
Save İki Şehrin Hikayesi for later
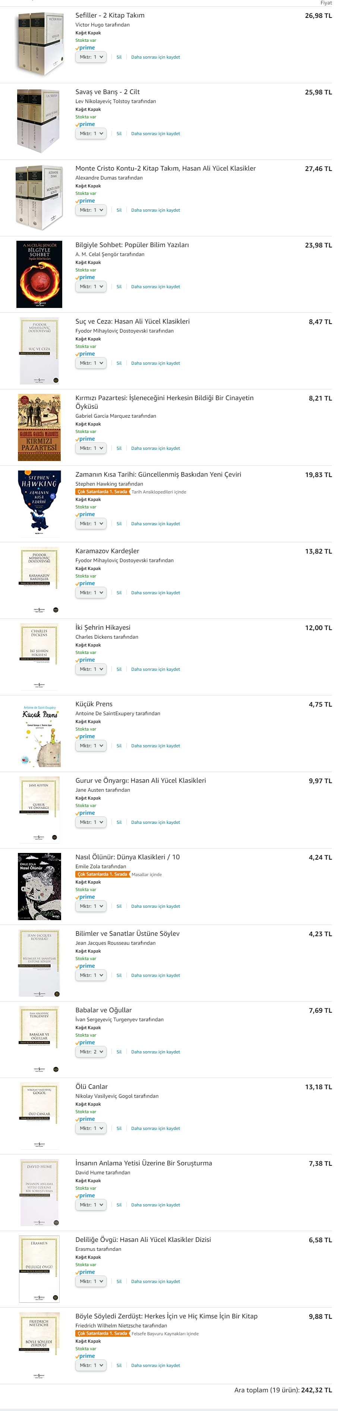coord(155,669)
